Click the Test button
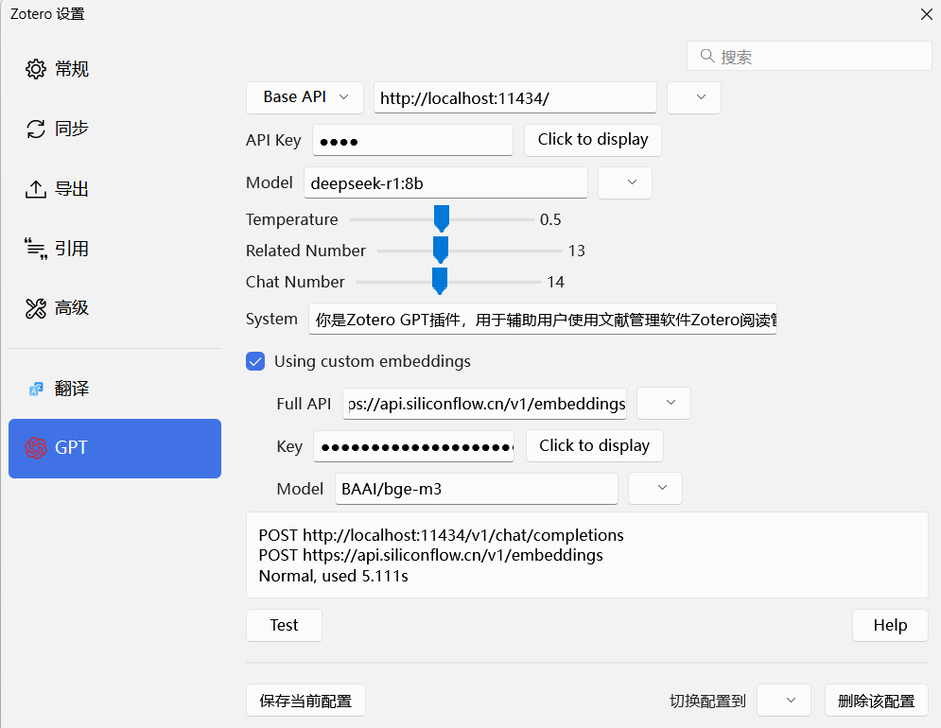Screen dimensions: 941x728 coord(284,625)
